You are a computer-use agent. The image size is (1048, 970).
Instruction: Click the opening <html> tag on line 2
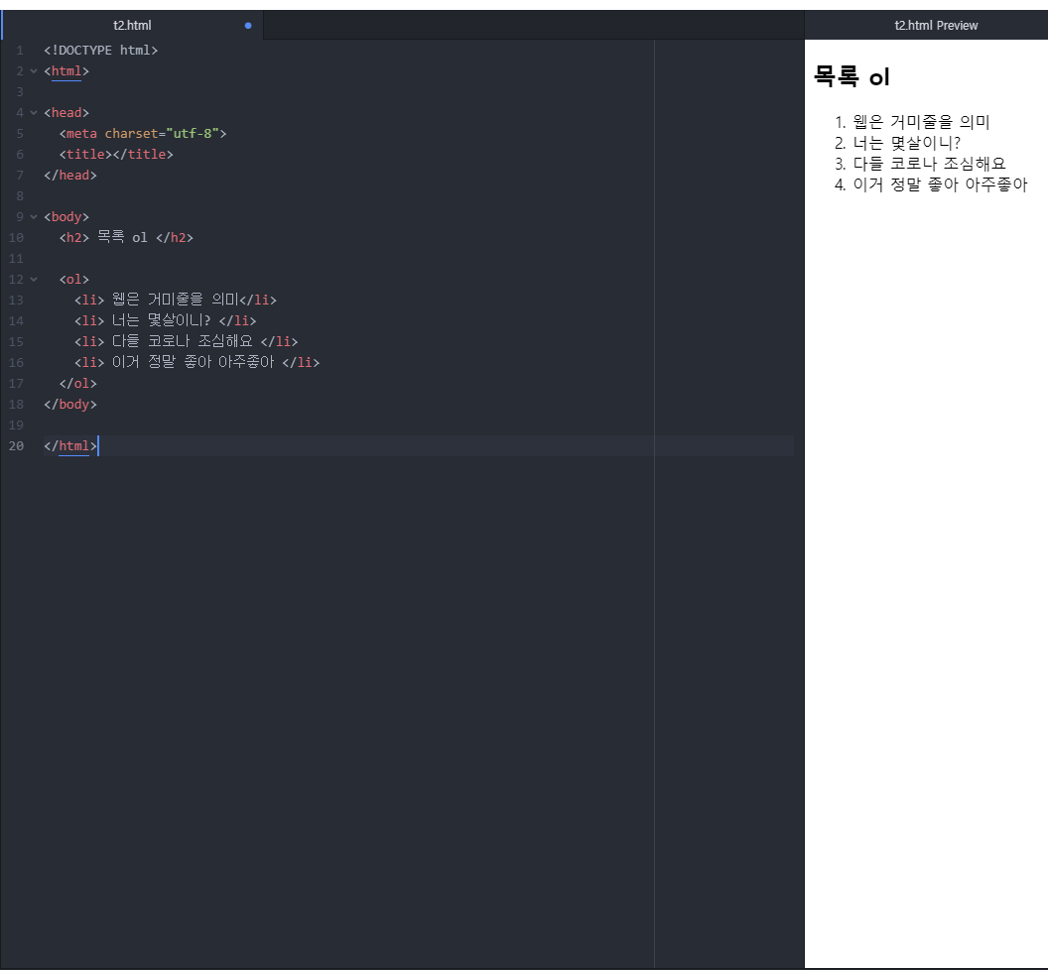pos(66,70)
